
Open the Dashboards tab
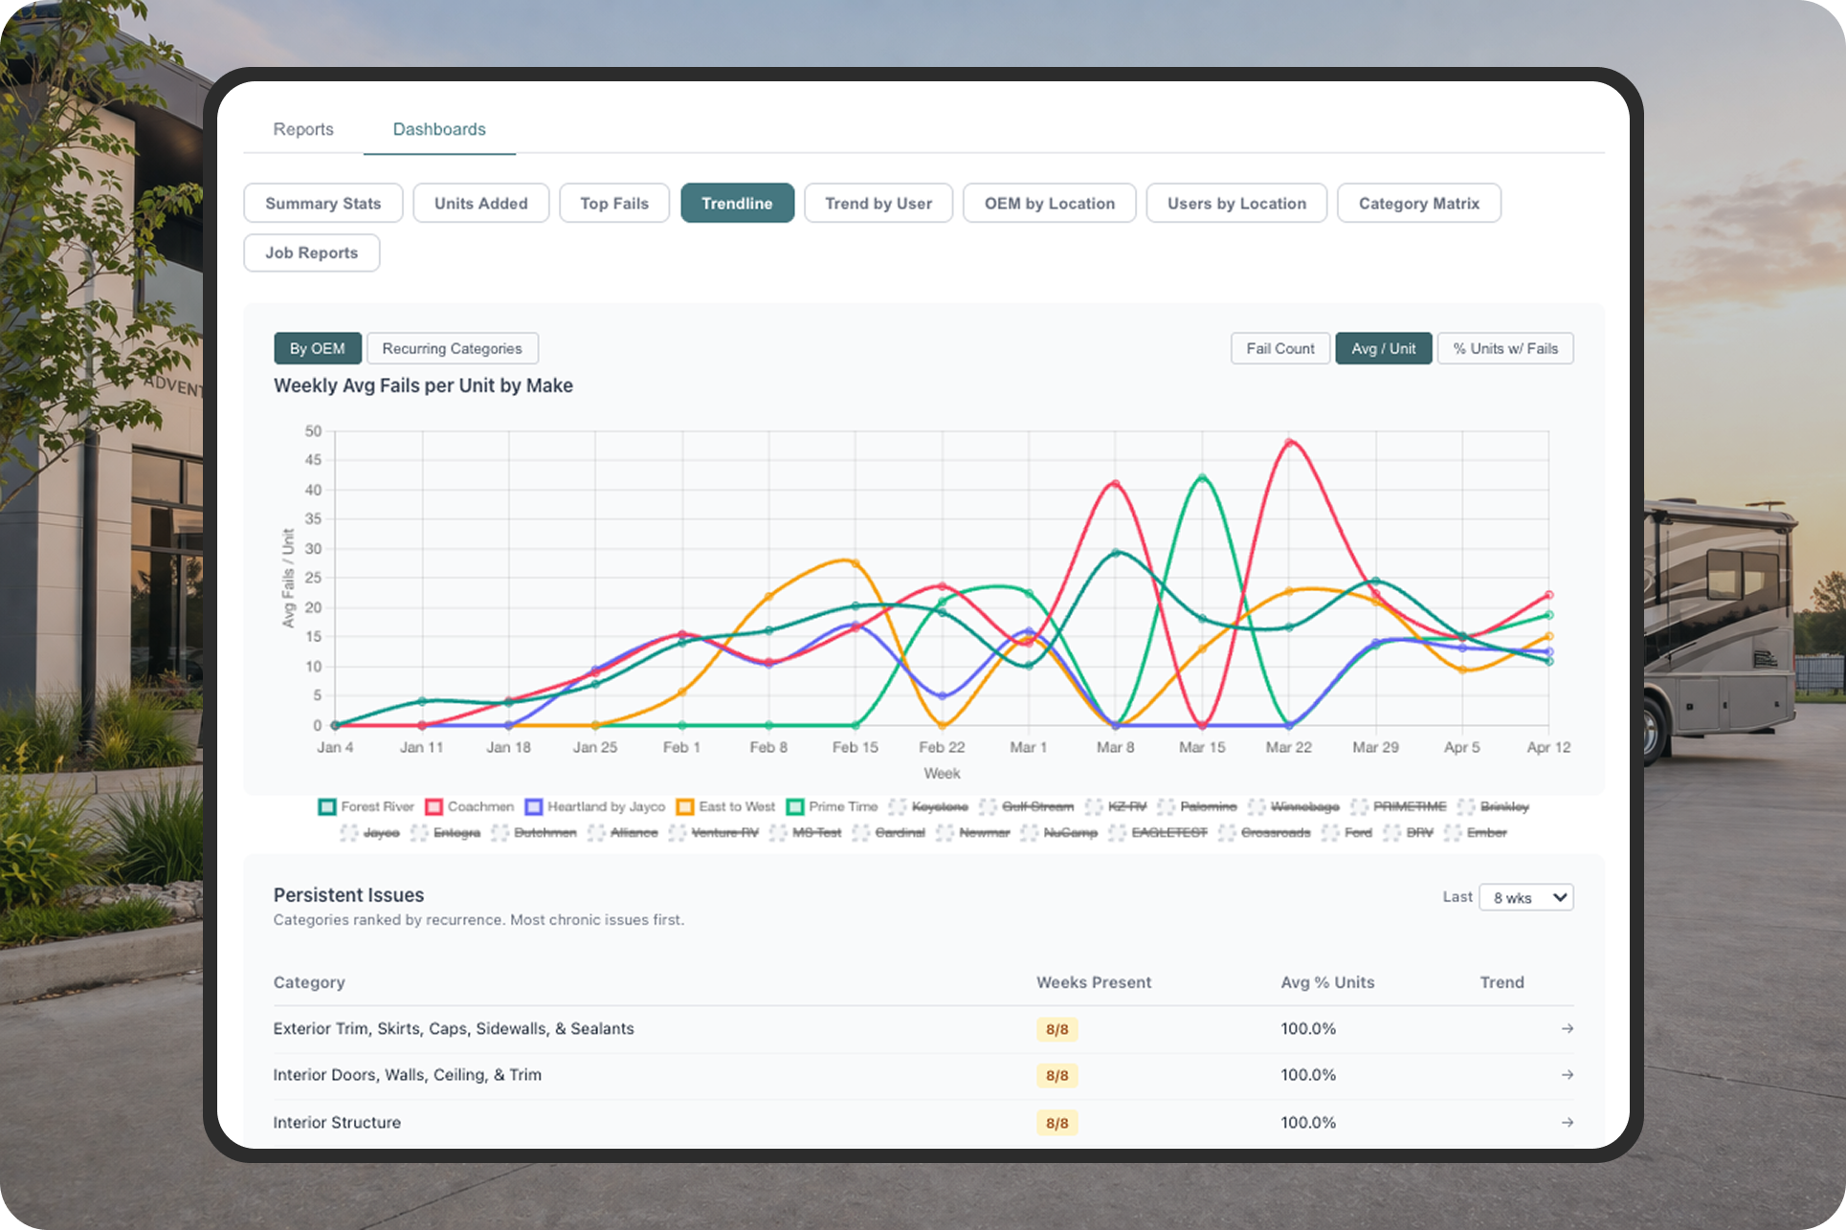[439, 129]
